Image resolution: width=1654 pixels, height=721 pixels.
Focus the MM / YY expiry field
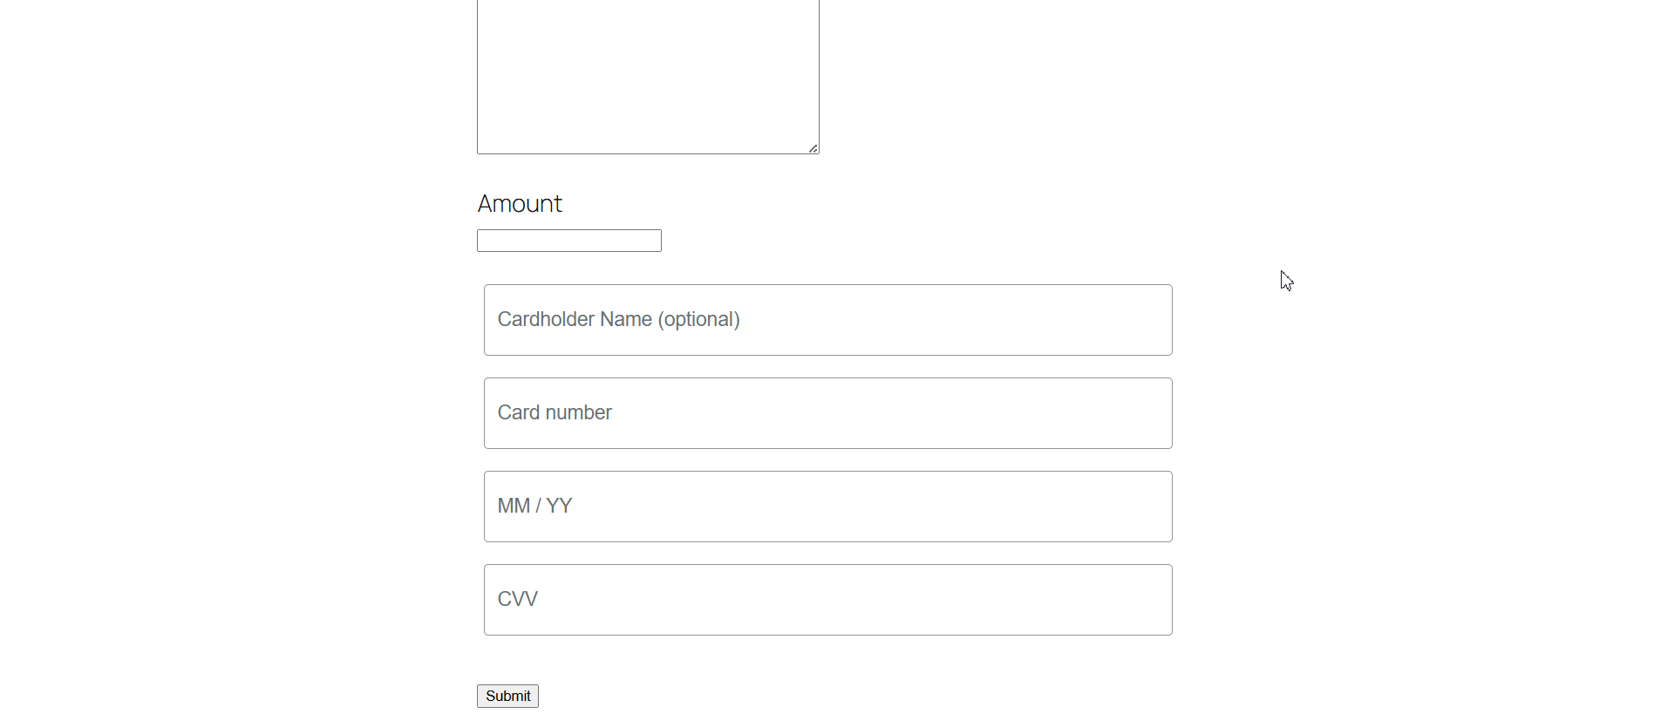[828, 507]
